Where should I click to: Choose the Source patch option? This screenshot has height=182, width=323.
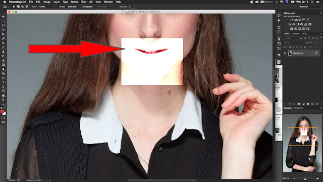point(62,7)
